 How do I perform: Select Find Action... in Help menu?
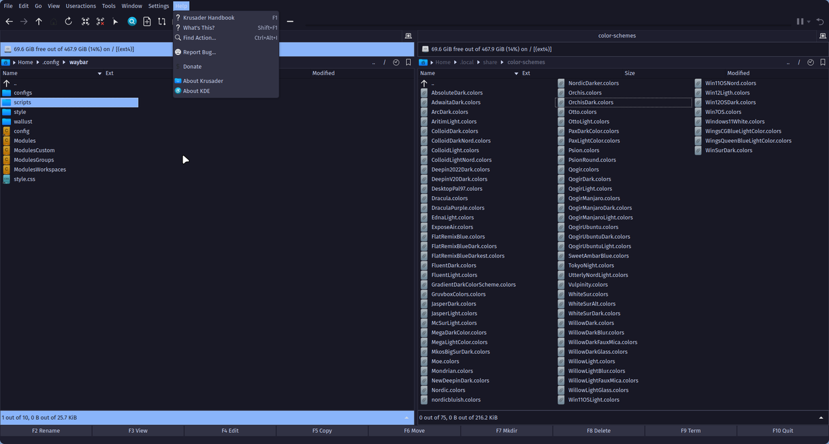[x=226, y=38]
